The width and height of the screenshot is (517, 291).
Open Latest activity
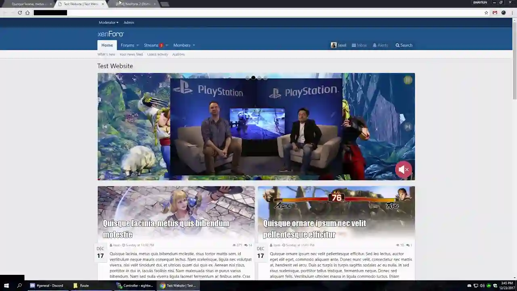(158, 54)
